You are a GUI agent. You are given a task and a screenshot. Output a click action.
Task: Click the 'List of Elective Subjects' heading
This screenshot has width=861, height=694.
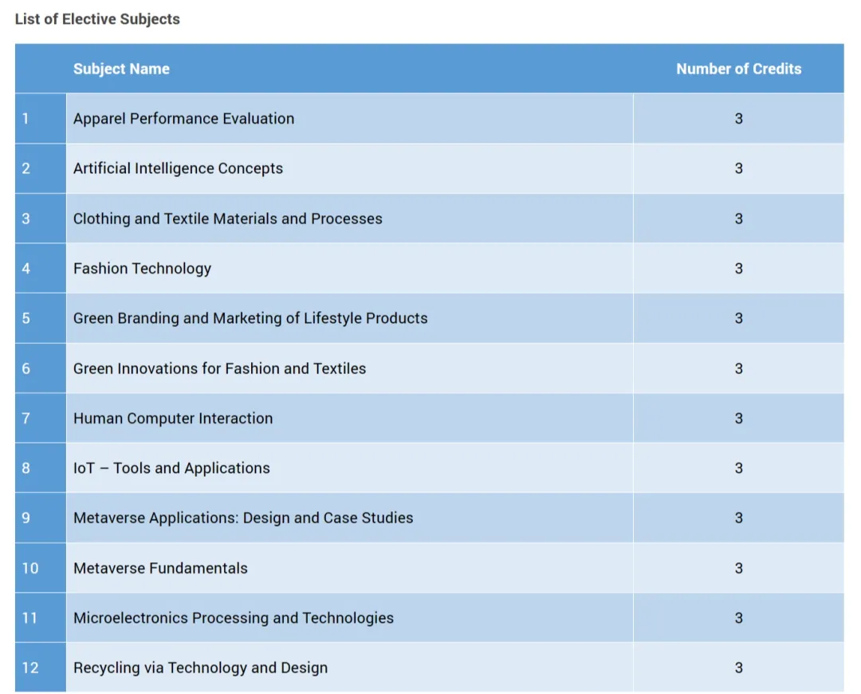[x=97, y=19]
